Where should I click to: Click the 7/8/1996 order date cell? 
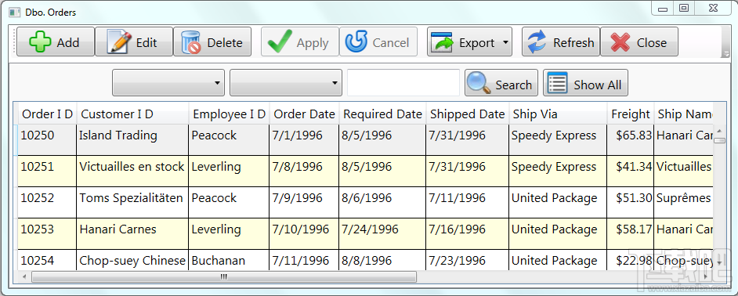304,171
